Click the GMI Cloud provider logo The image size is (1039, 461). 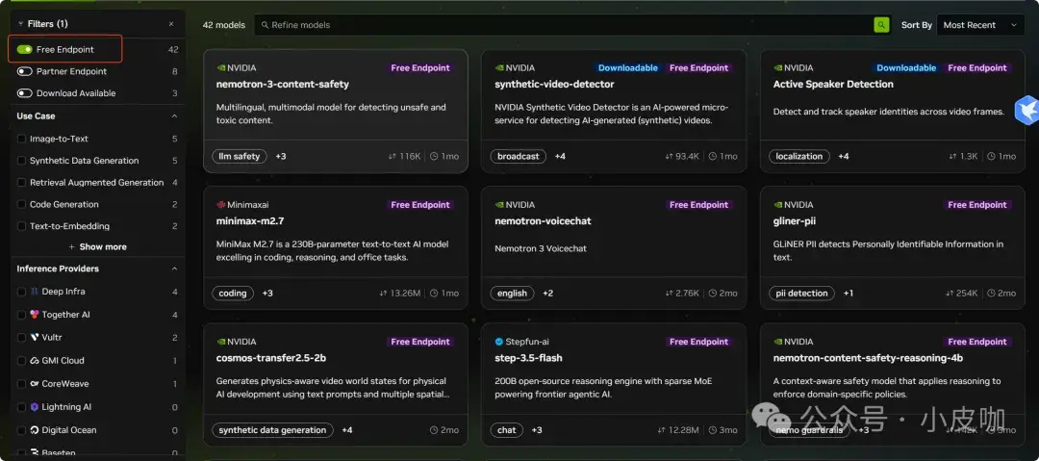point(35,361)
